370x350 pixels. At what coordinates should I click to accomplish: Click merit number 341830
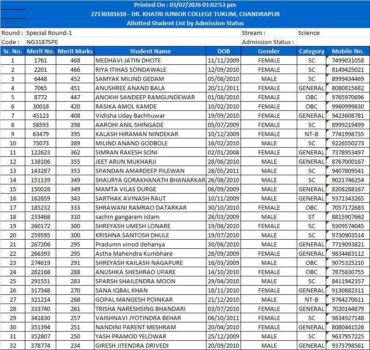(41, 317)
